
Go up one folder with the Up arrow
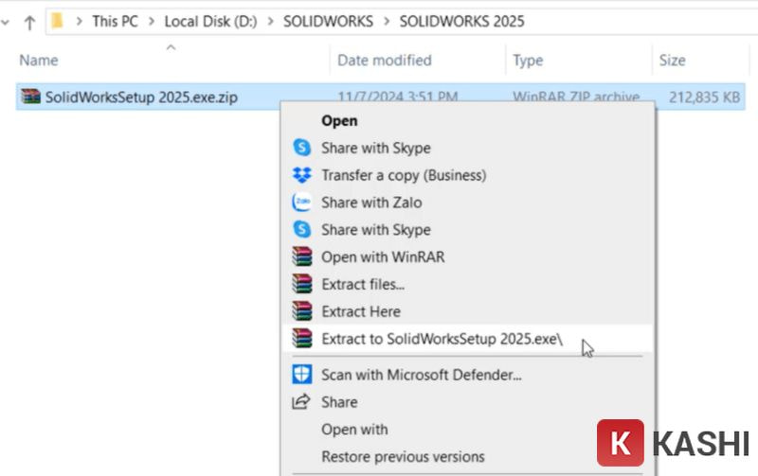click(29, 22)
